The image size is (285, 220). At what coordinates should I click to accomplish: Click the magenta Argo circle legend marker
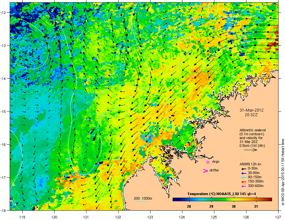click(x=208, y=162)
